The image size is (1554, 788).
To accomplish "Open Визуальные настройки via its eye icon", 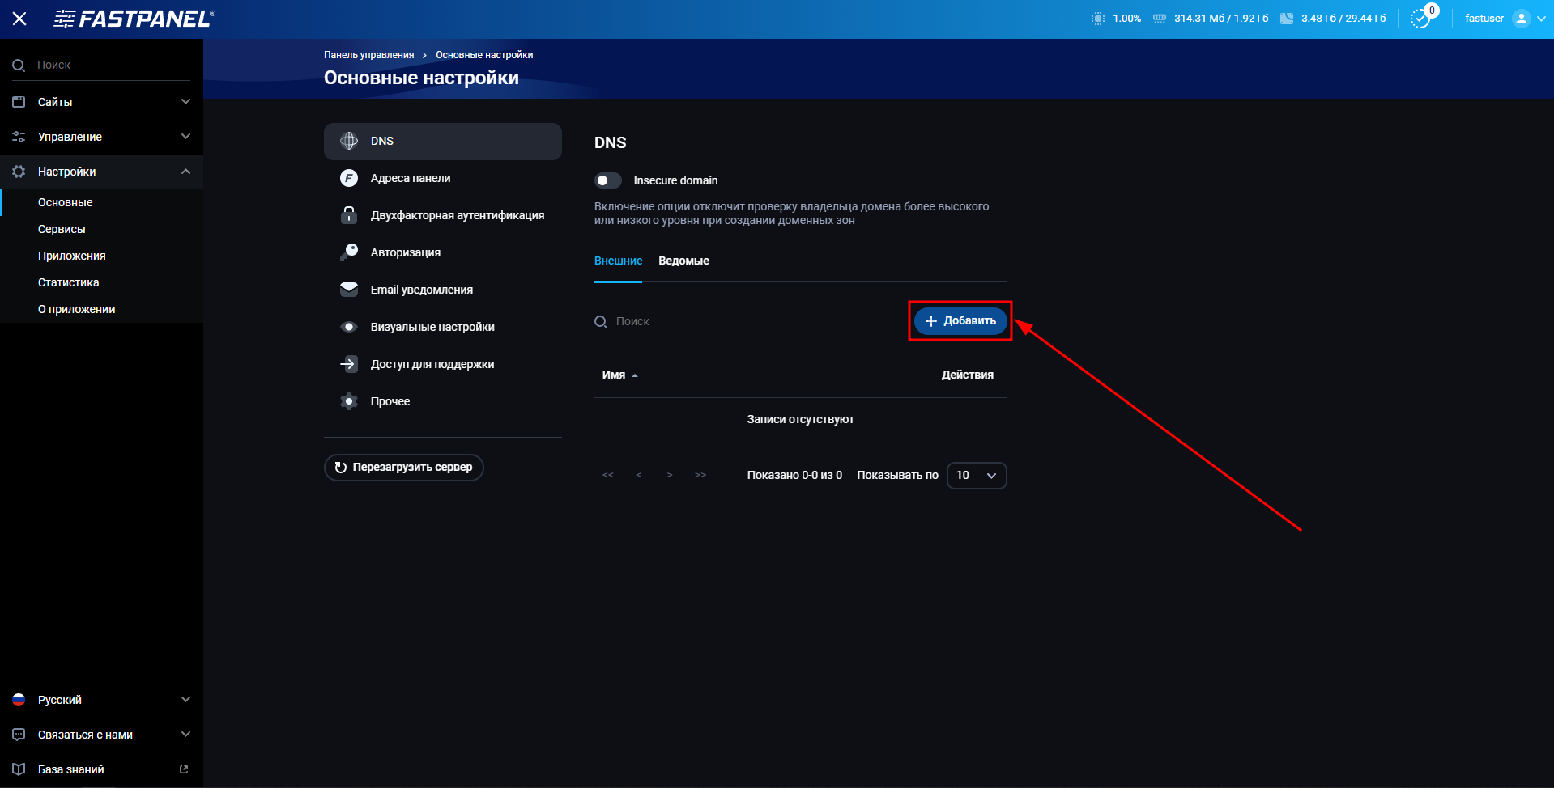I will coord(349,326).
